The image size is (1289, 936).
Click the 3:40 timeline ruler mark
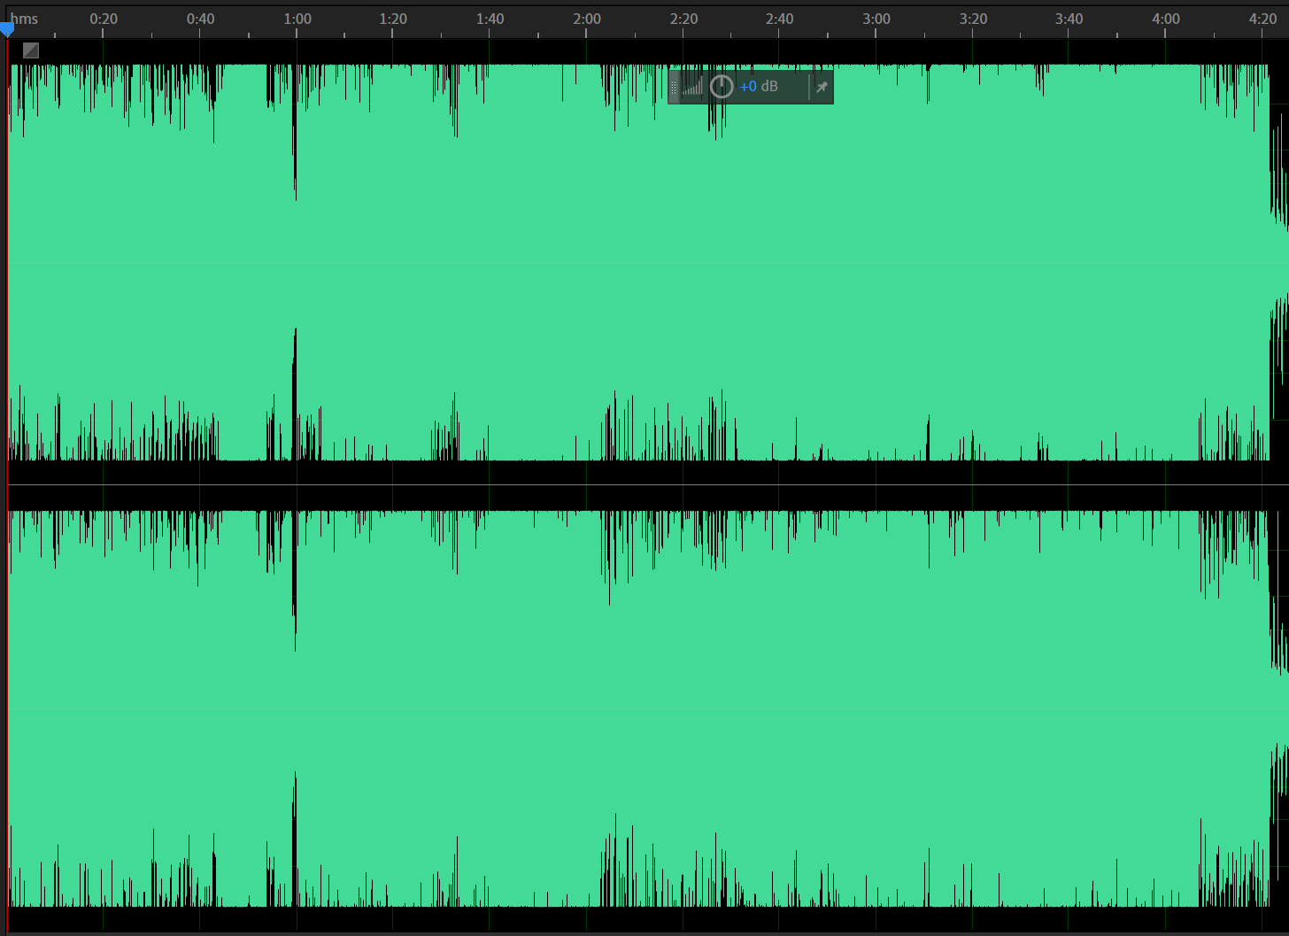tap(1069, 19)
